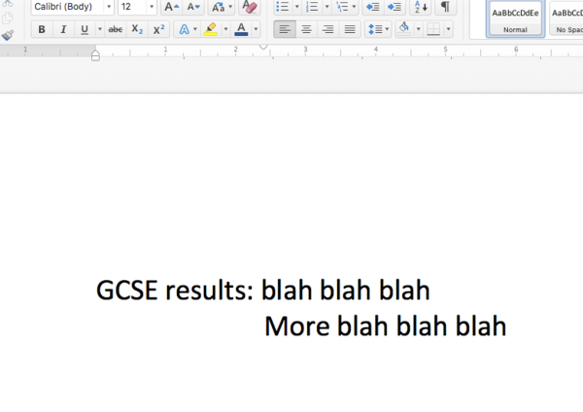Toggle Italic formatting
The height and width of the screenshot is (412, 583).
click(x=63, y=29)
